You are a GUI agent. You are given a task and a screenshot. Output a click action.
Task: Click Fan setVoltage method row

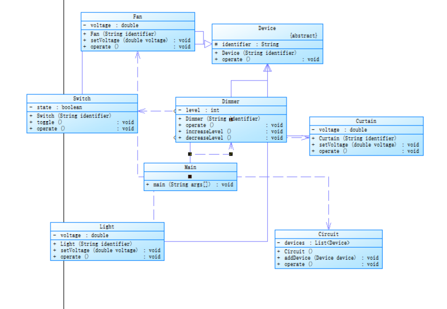[138, 40]
